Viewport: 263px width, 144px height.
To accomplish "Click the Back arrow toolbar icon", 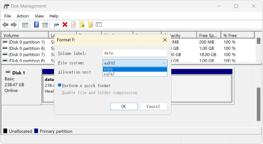I will pyautogui.click(x=5, y=25).
